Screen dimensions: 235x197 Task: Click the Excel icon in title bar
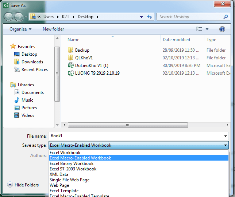(x=6, y=5)
